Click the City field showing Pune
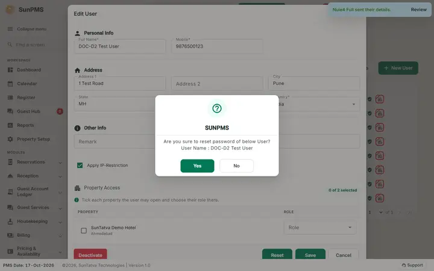This screenshot has width=434, height=271. (x=314, y=83)
